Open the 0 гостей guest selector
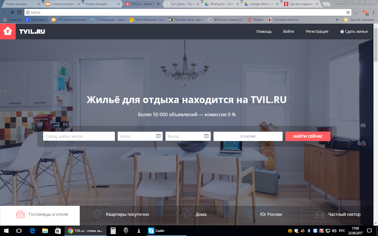Image resolution: width=378 pixels, height=236 pixels. [x=248, y=136]
